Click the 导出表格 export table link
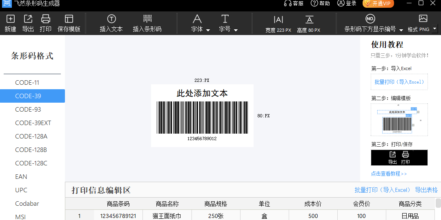 point(426,190)
